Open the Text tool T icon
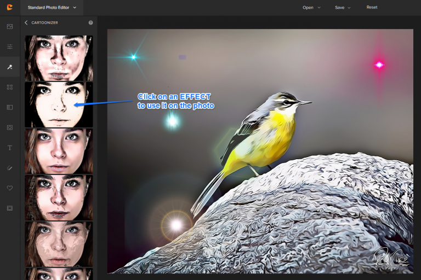421x280 pixels. click(x=10, y=148)
